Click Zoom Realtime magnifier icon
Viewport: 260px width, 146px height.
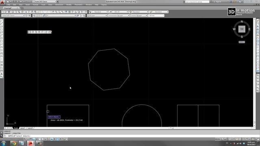(x=56, y=12)
